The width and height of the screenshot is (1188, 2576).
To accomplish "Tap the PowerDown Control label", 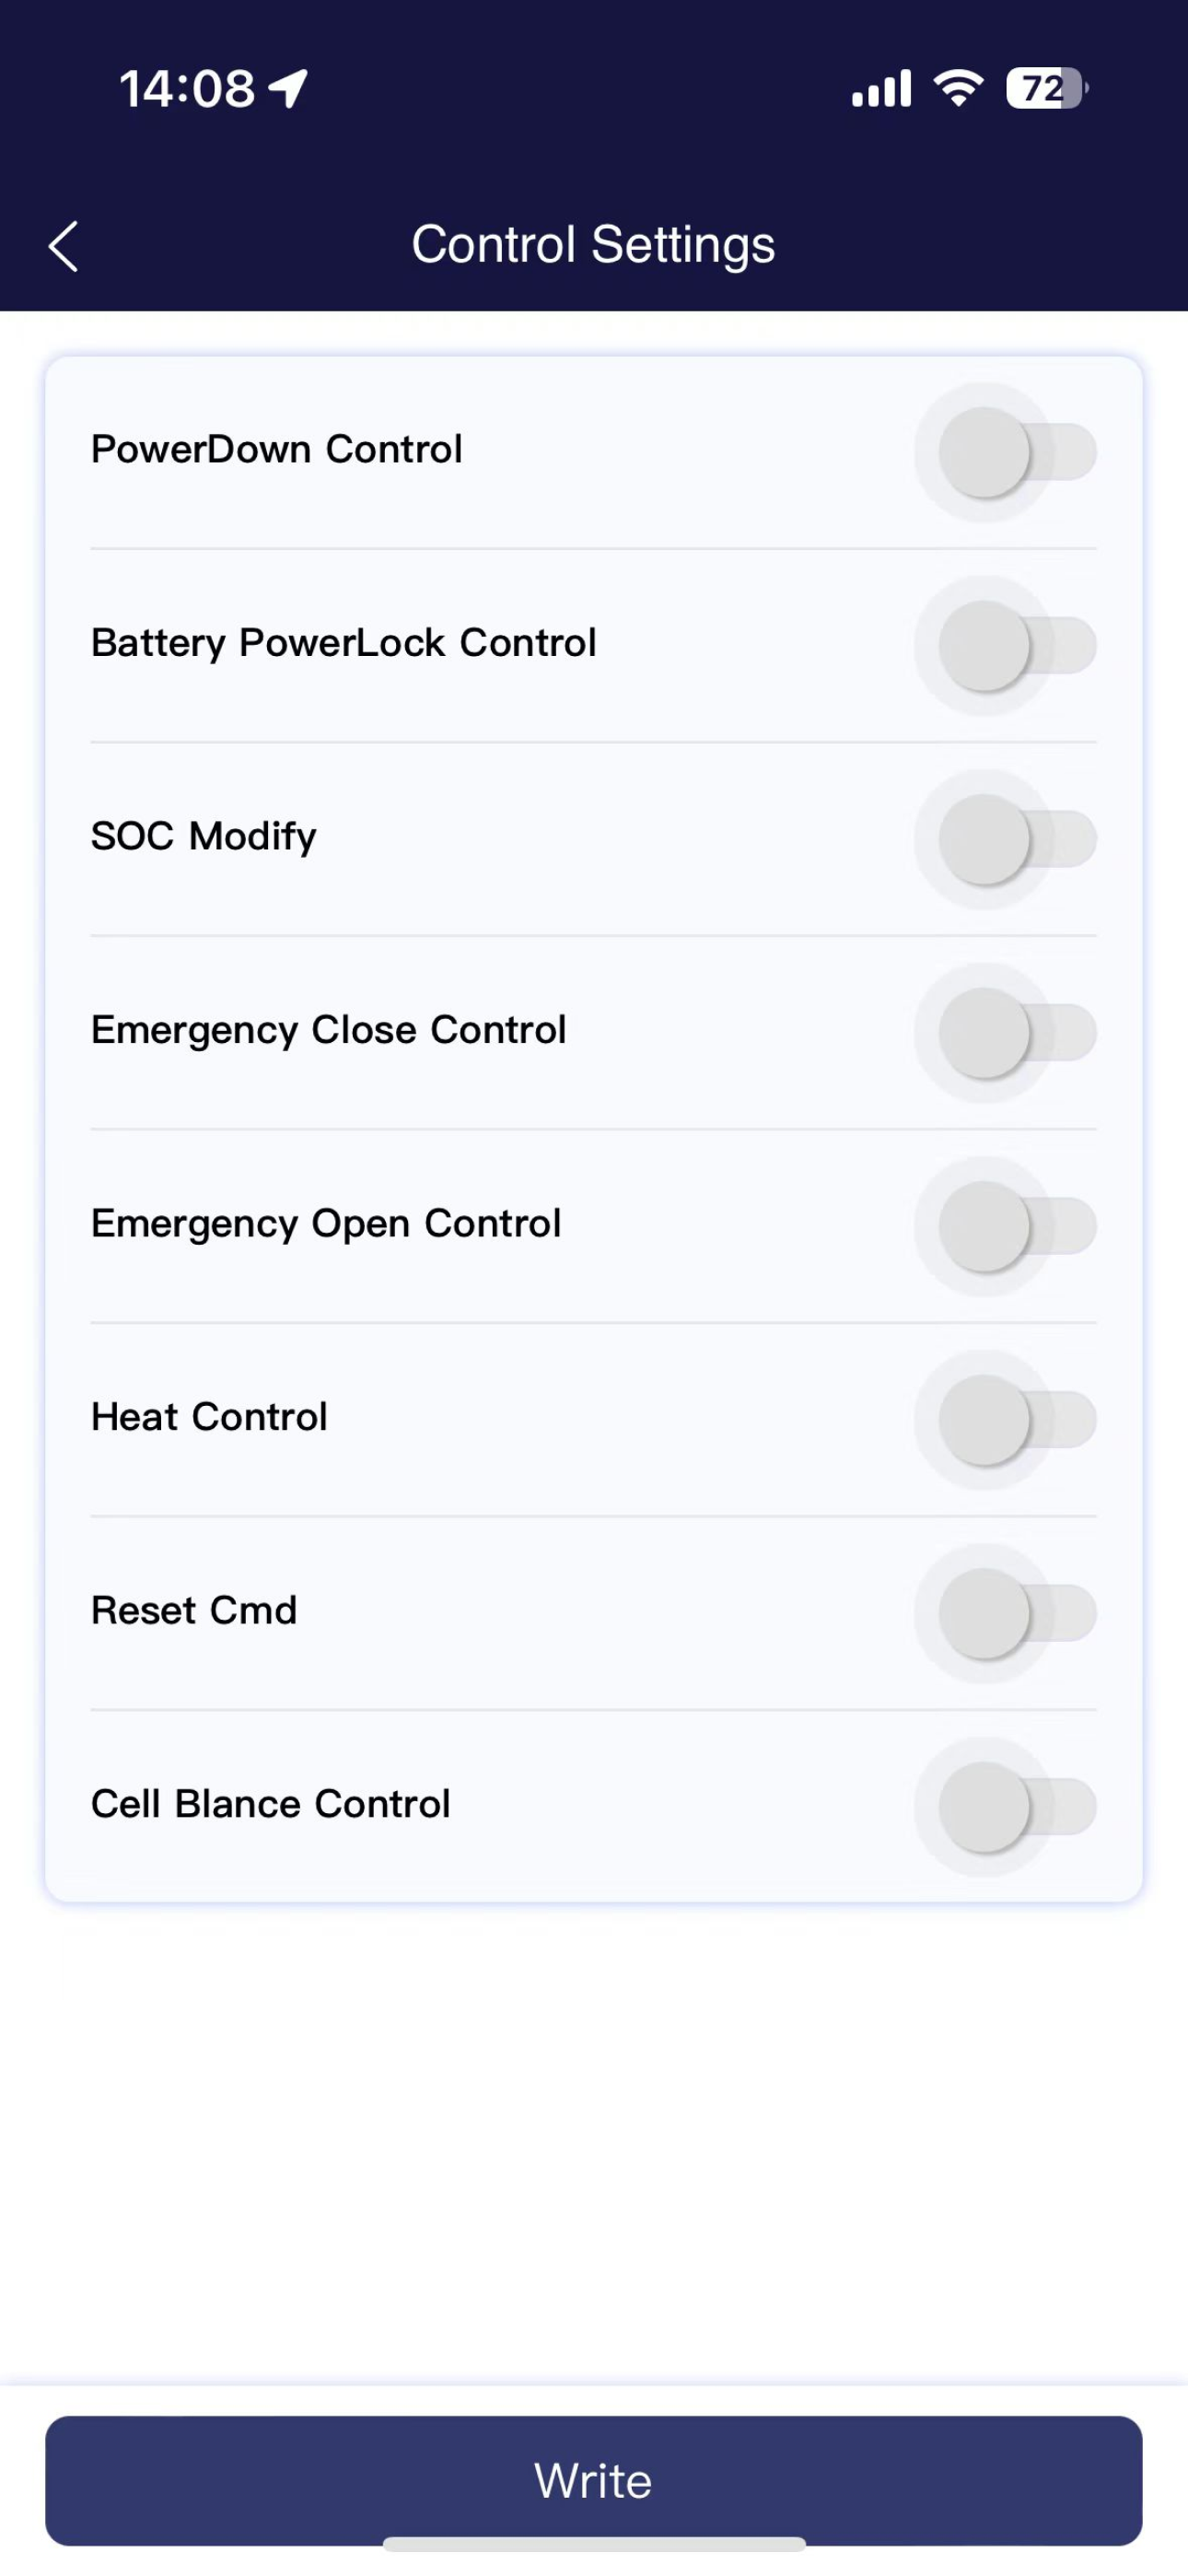I will coord(277,449).
